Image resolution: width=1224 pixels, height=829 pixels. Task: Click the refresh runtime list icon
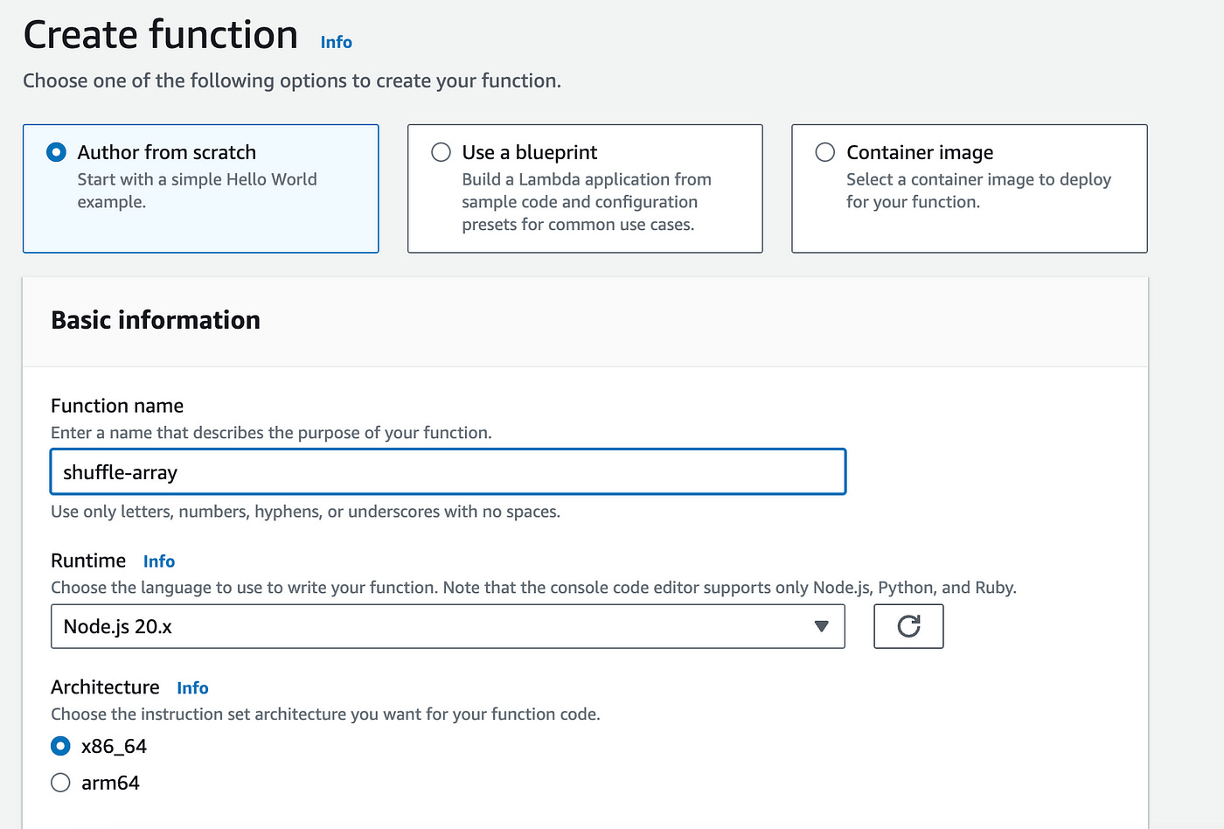[908, 626]
